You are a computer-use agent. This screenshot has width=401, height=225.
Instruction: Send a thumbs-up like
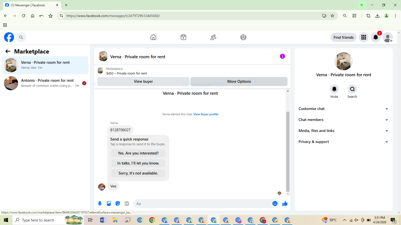285,203
